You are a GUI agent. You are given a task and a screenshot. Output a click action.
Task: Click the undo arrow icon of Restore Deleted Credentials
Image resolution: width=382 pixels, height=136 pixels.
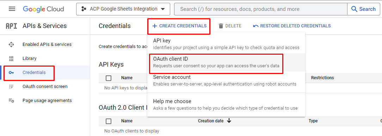point(255,26)
